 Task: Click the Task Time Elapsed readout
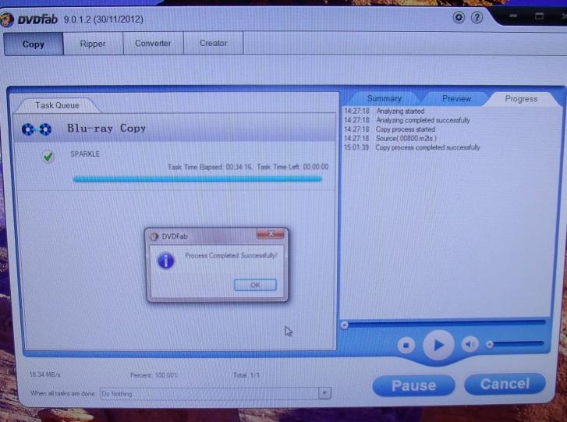point(210,167)
